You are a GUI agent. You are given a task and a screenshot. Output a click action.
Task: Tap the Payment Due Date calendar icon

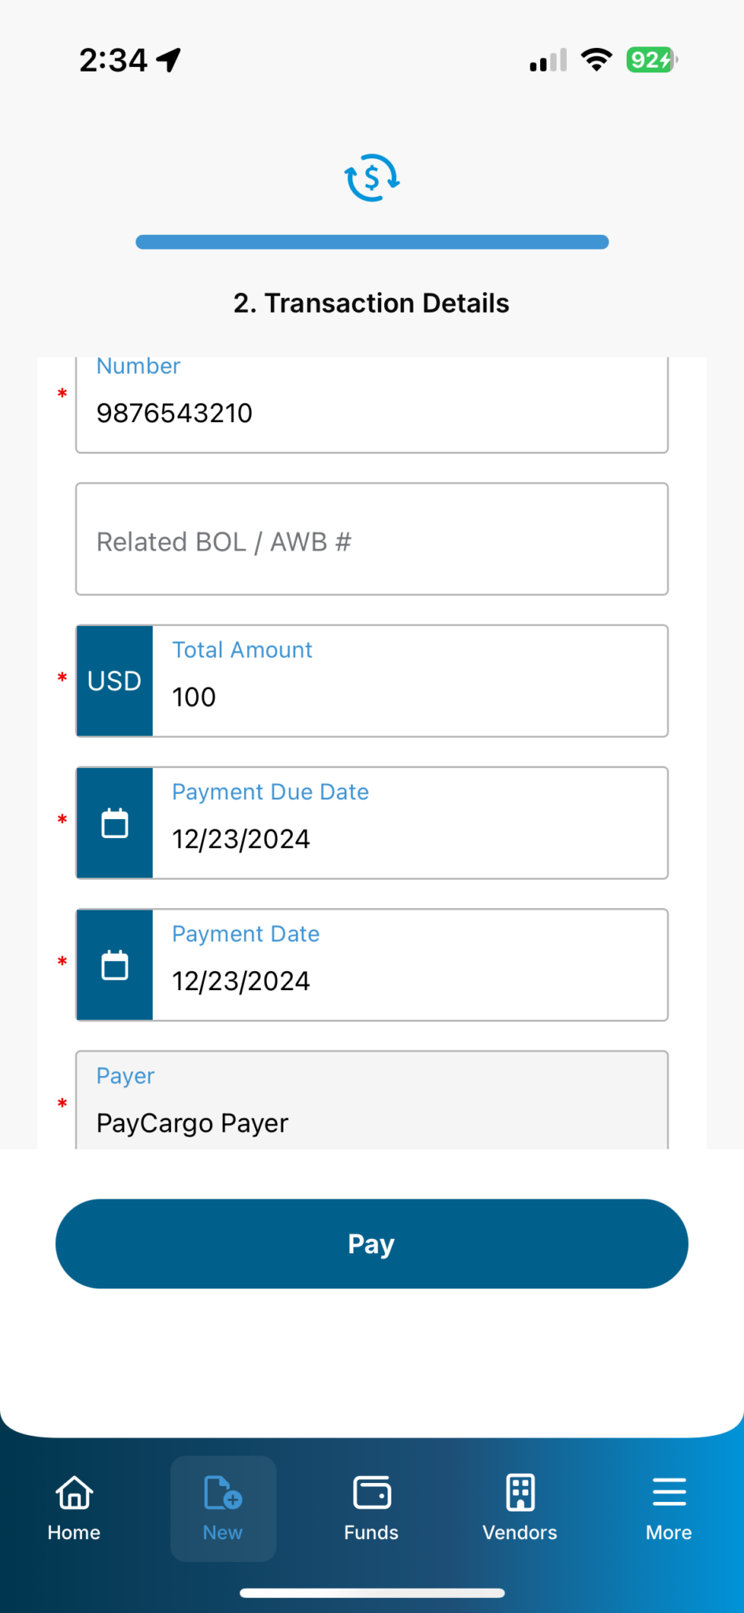coord(114,821)
